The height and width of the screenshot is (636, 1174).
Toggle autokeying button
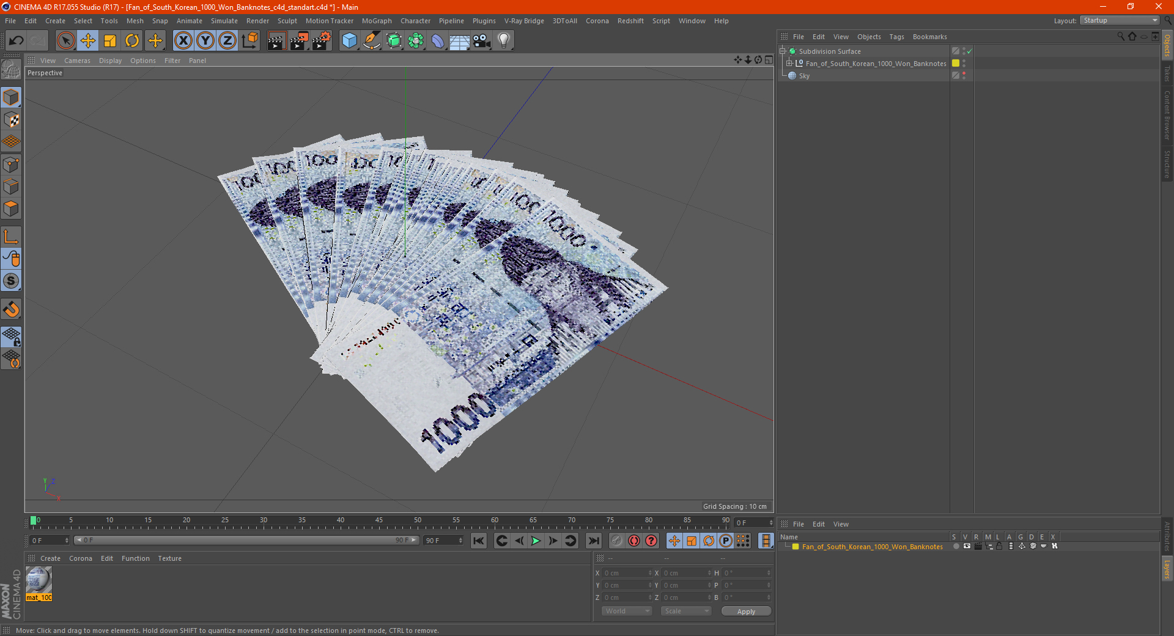pos(634,541)
